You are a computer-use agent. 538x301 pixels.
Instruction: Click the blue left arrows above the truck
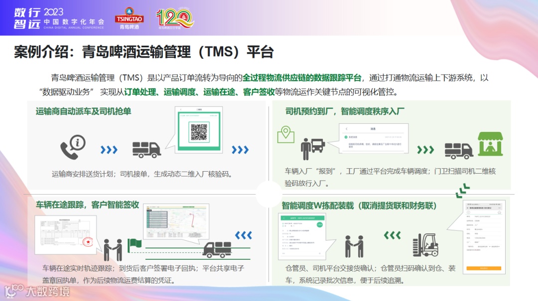click(244, 235)
